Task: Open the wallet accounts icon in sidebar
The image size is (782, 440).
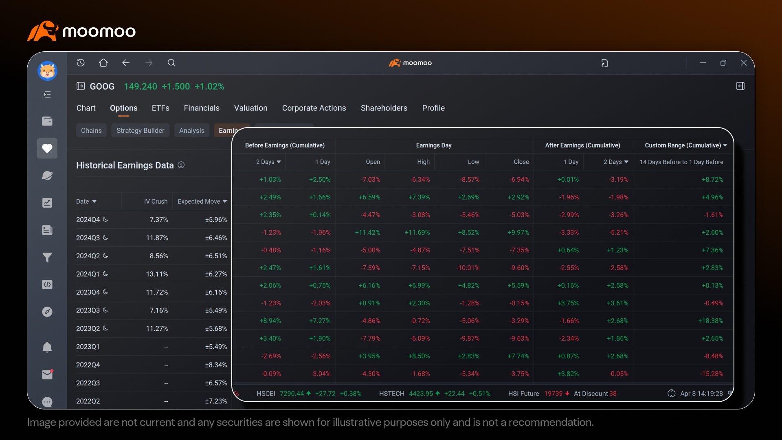Action: pyautogui.click(x=47, y=121)
